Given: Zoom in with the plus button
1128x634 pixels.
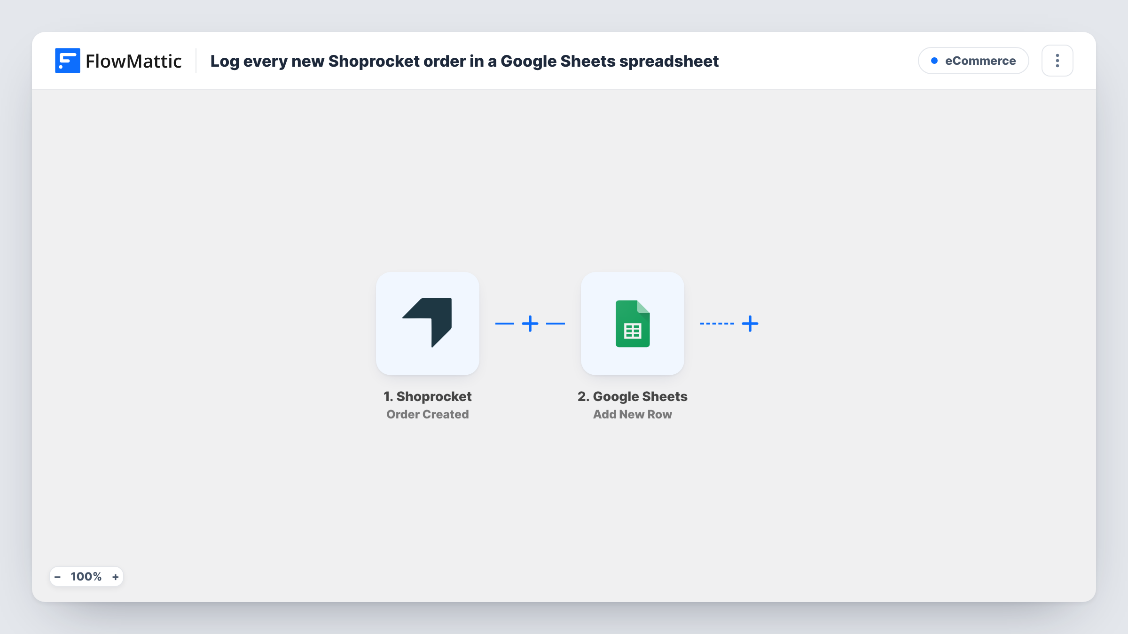Looking at the screenshot, I should click(x=115, y=577).
